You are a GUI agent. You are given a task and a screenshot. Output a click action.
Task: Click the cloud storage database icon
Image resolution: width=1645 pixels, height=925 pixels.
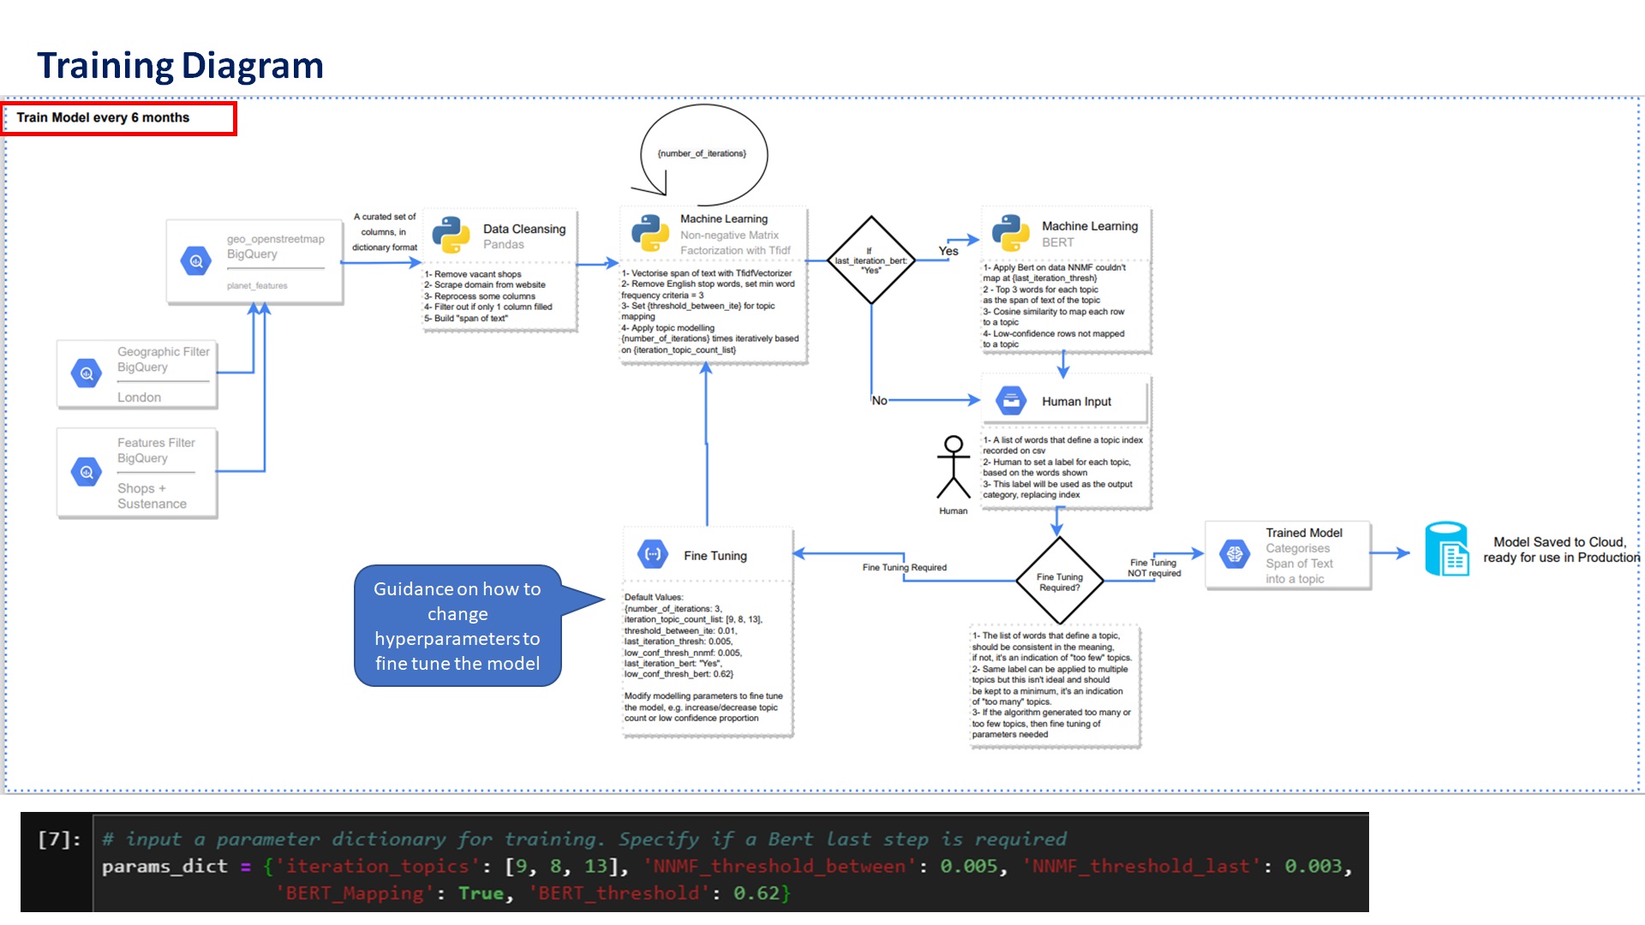click(1447, 549)
